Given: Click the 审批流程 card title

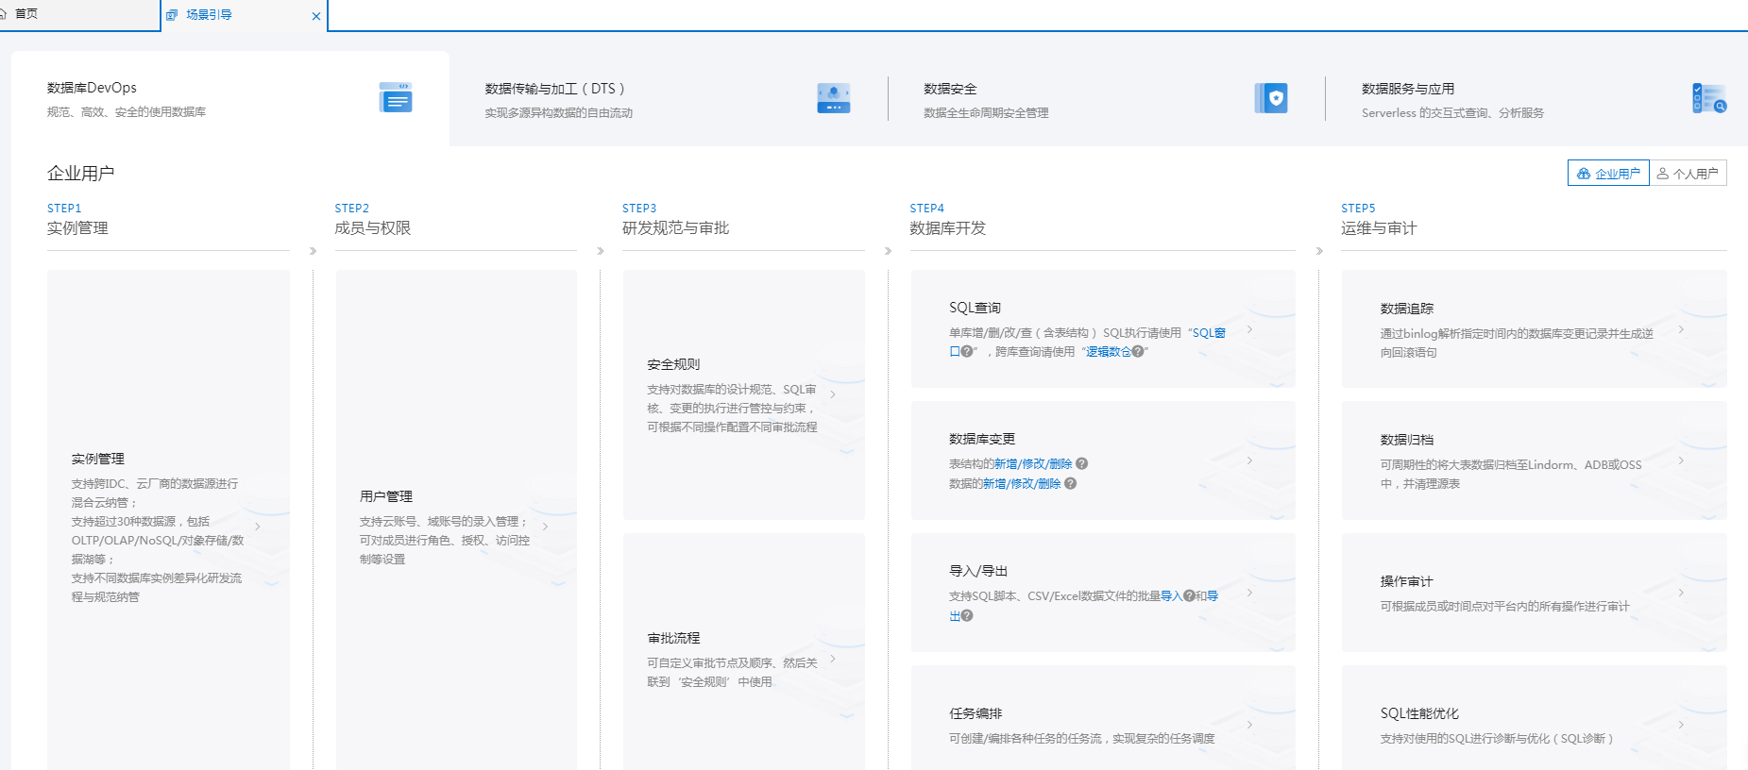Looking at the screenshot, I should click(673, 638).
